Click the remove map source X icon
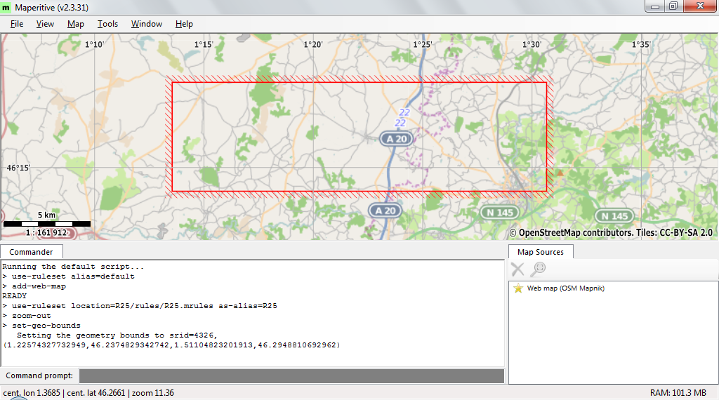Viewport: 719px width, 400px height. coord(517,269)
